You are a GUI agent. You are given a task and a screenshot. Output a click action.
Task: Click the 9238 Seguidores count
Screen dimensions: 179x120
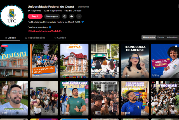pos(53,11)
